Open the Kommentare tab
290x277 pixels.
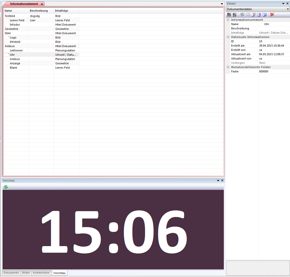tap(41, 273)
